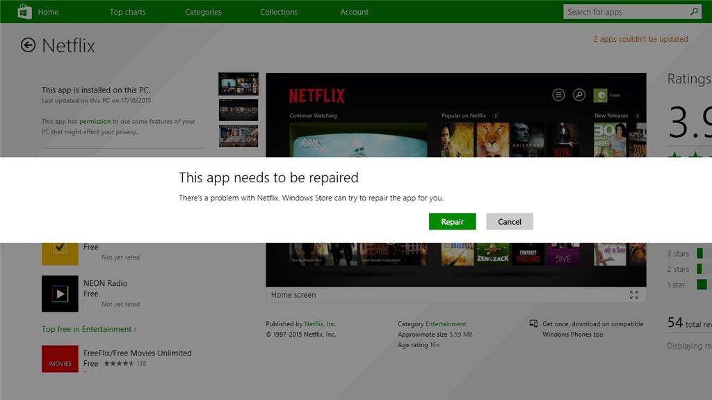
Task: Open the iMOVIES FreeFlix app icon
Action: (60, 359)
